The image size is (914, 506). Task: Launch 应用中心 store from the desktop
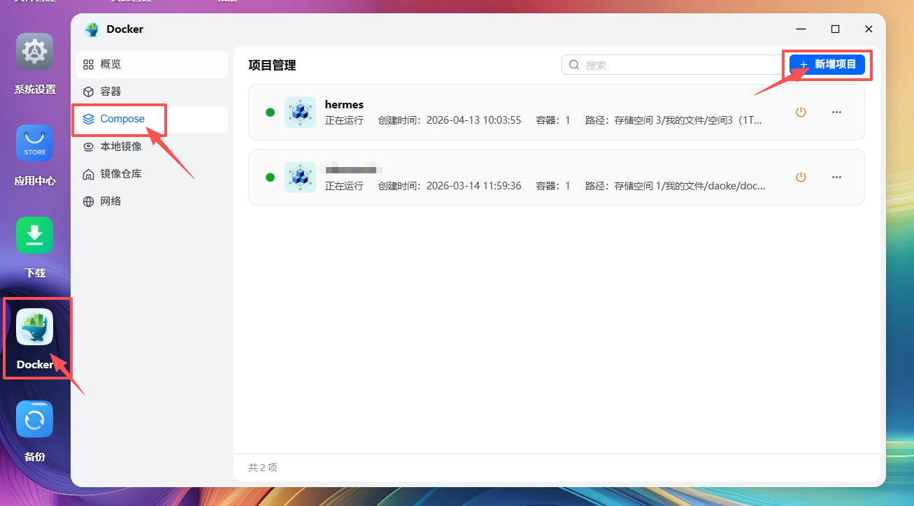tap(35, 143)
